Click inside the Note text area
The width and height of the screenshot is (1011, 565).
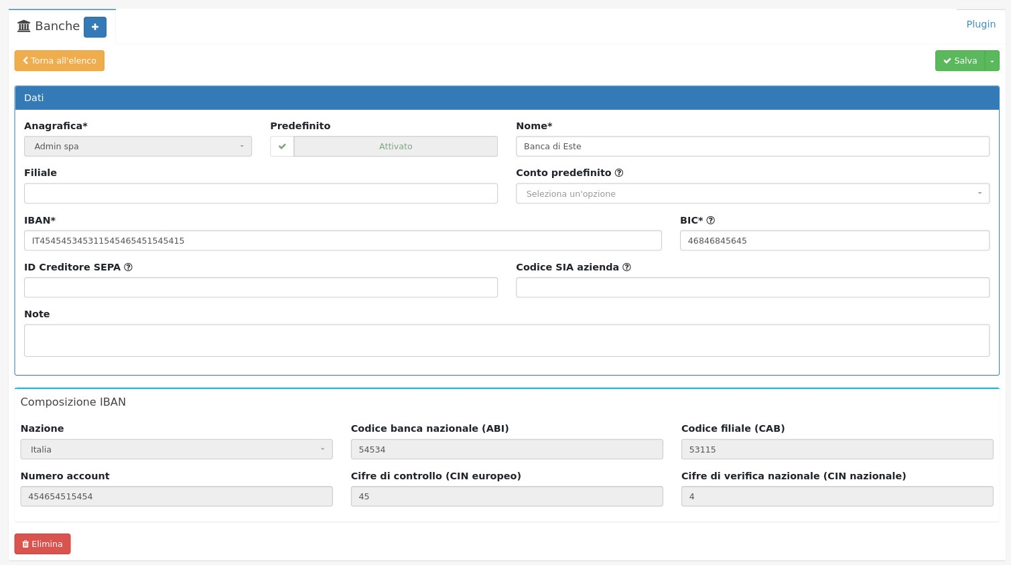coord(507,341)
